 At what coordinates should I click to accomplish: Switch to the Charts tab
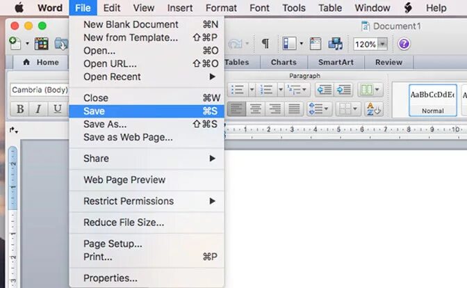(284, 63)
